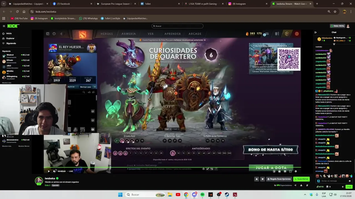Bookmark this page with star icon
Viewport: 355px width, 199px height.
click(x=335, y=12)
